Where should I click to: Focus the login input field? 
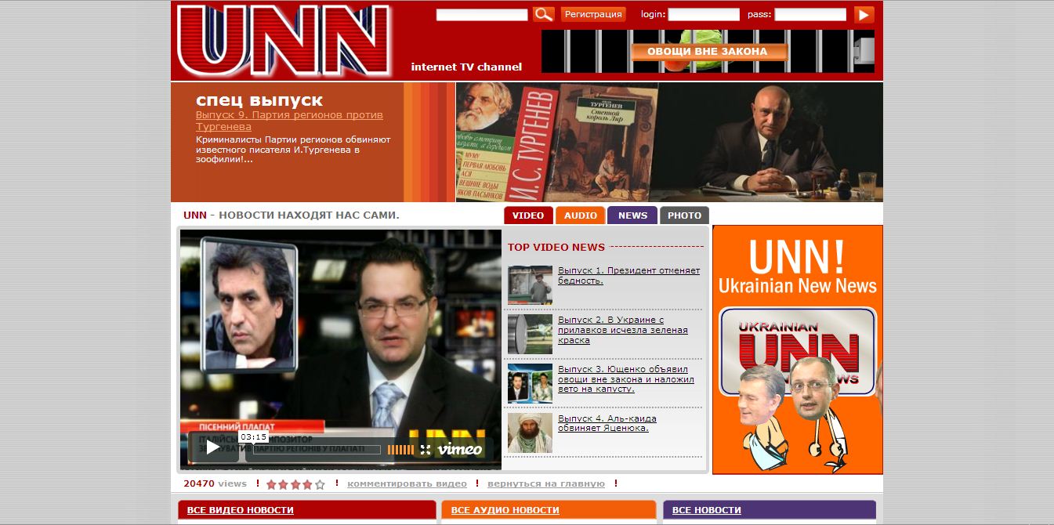click(703, 14)
